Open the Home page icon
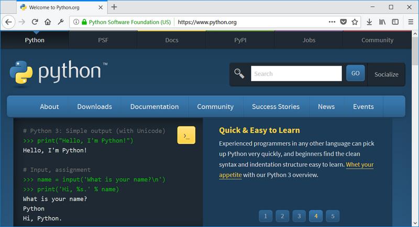Image resolution: width=419 pixels, height=227 pixels. pos(48,22)
